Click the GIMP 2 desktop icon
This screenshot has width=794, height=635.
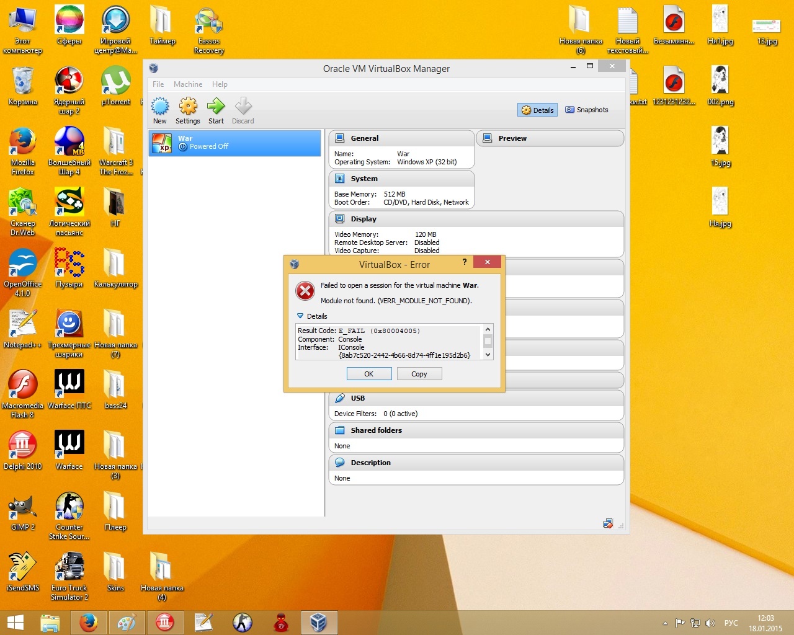pos(23,511)
